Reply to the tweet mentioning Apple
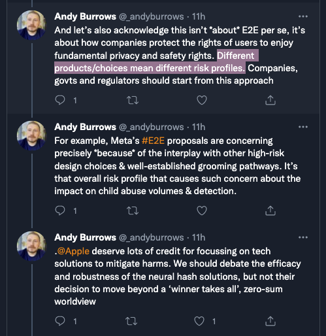This screenshot has height=336, width=326. click(60, 322)
